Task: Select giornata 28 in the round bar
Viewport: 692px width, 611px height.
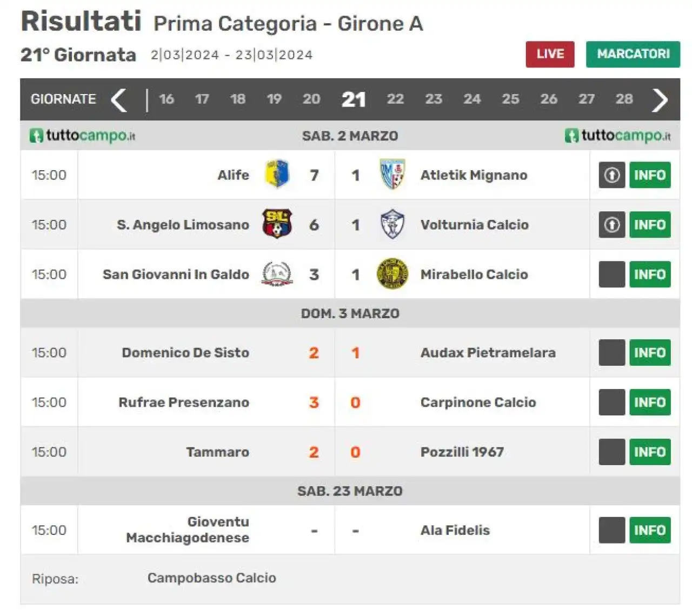Action: [624, 99]
